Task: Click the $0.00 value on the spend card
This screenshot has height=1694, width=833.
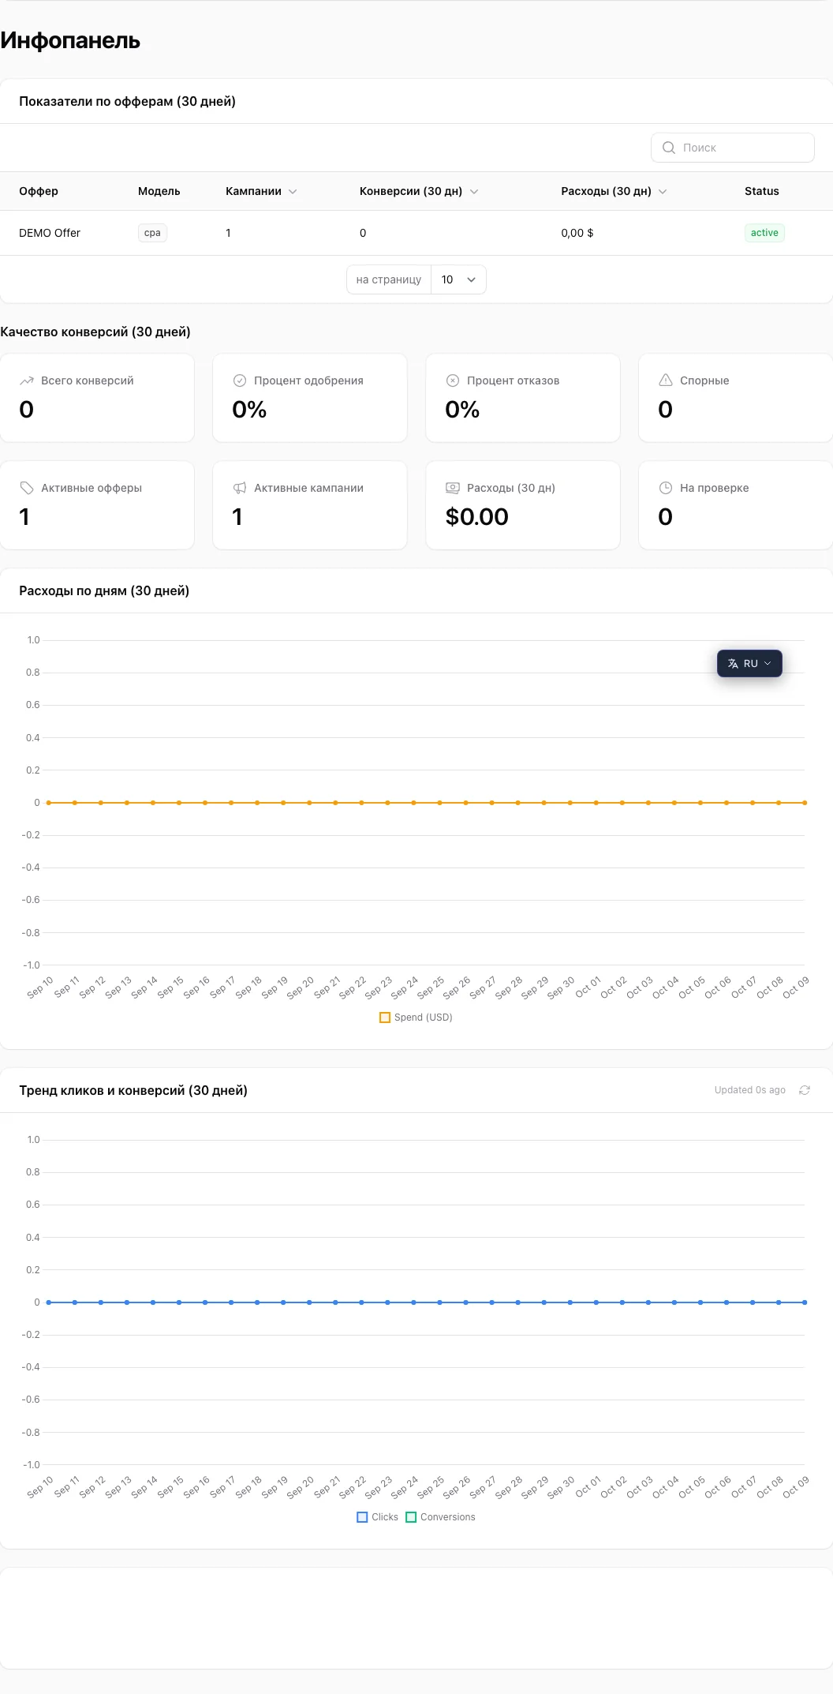Action: click(x=477, y=517)
